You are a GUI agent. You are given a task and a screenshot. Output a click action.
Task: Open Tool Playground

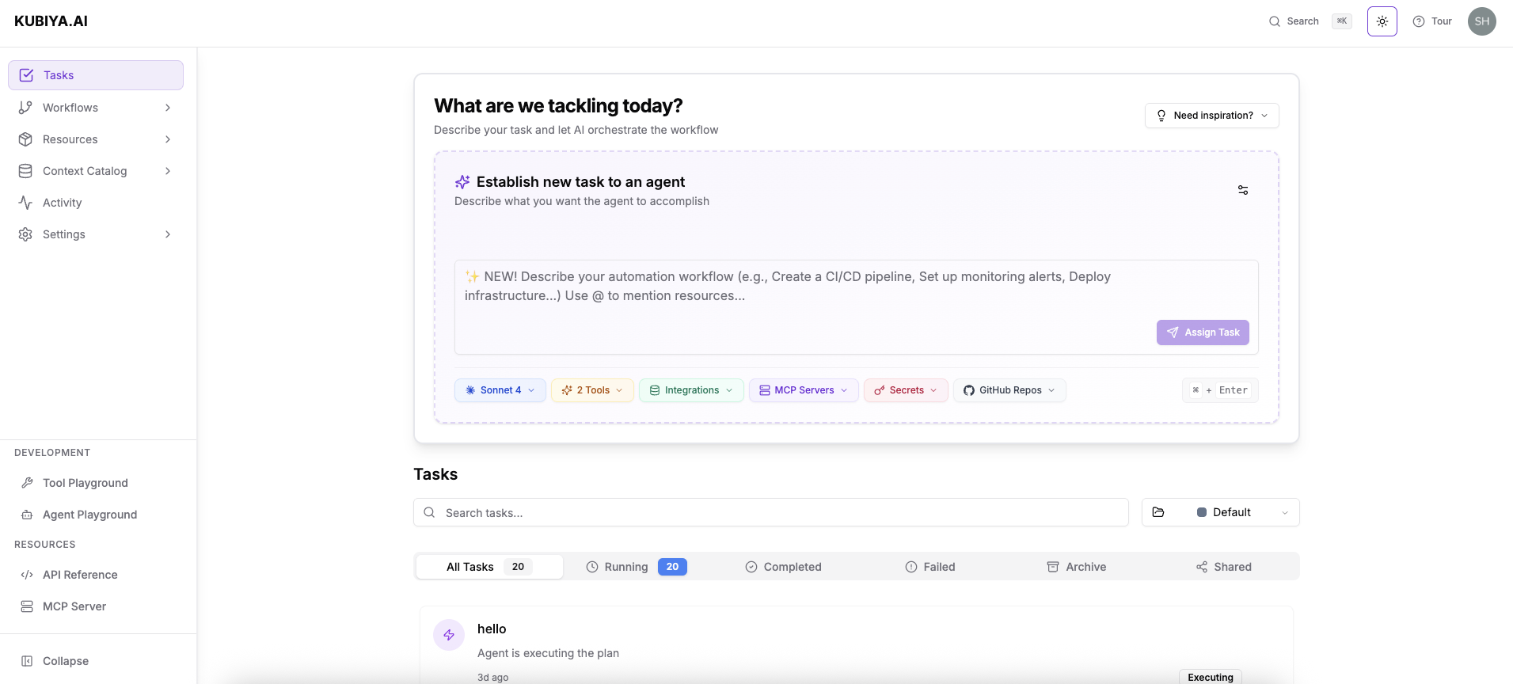click(86, 483)
